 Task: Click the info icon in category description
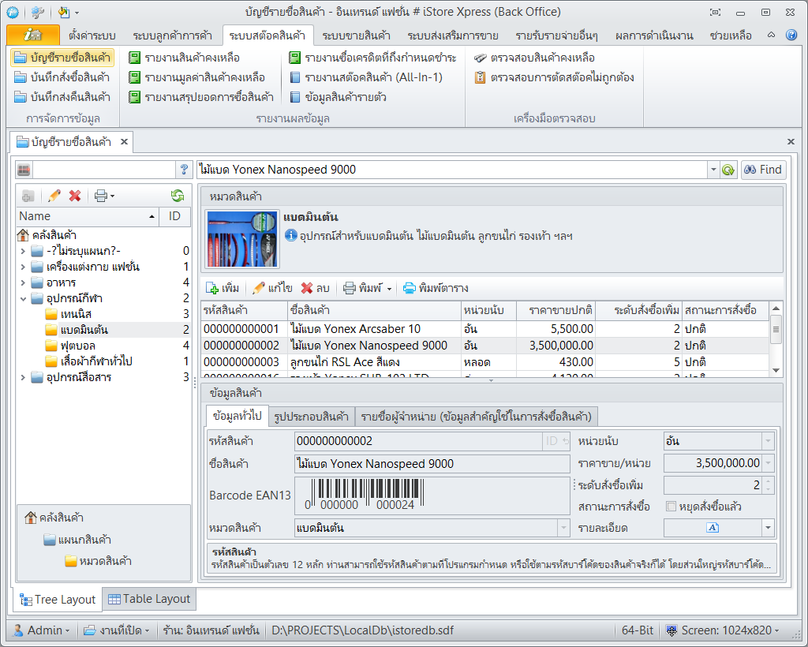click(290, 236)
